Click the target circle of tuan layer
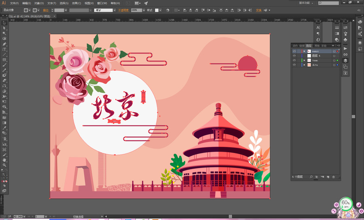Image resolution: width=364 pixels, height=220 pixels. tap(334, 60)
